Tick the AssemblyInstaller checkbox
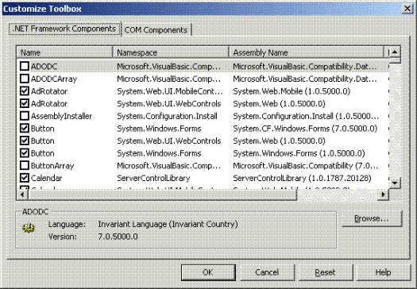The width and height of the screenshot is (417, 289). click(x=25, y=116)
